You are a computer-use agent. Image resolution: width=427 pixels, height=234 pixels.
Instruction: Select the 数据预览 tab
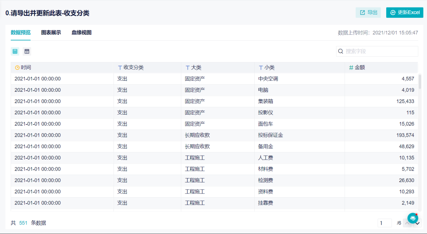tap(21, 33)
